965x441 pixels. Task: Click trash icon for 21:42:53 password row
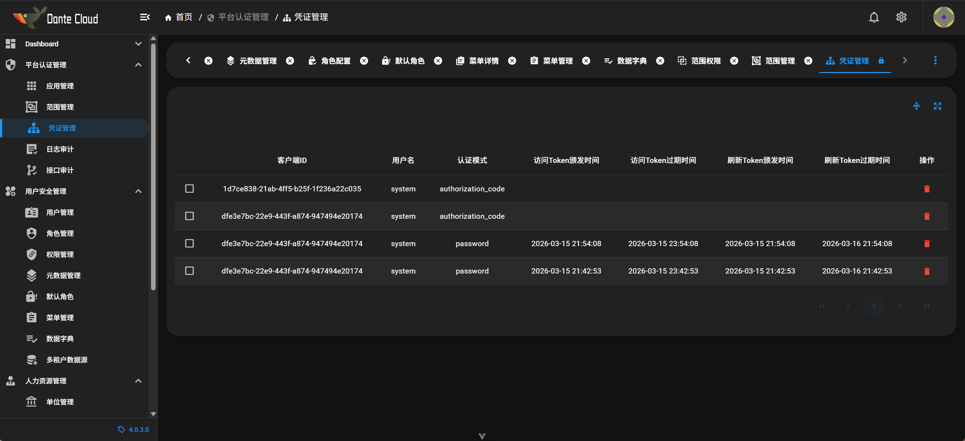pos(926,271)
